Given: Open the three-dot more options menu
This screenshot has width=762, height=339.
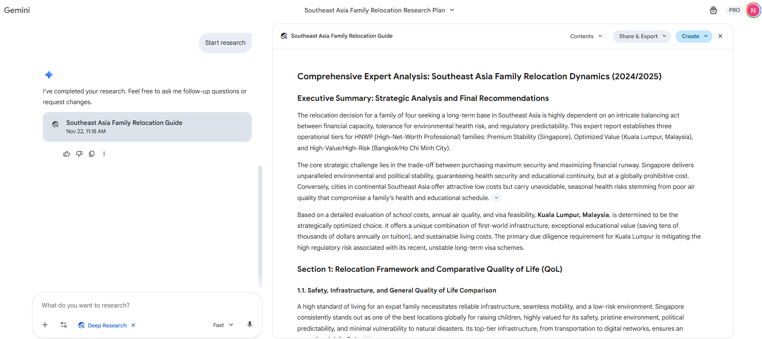Looking at the screenshot, I should coord(104,154).
